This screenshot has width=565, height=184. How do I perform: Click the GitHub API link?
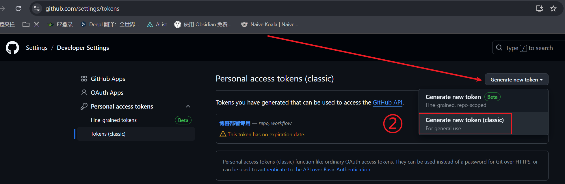(387, 103)
